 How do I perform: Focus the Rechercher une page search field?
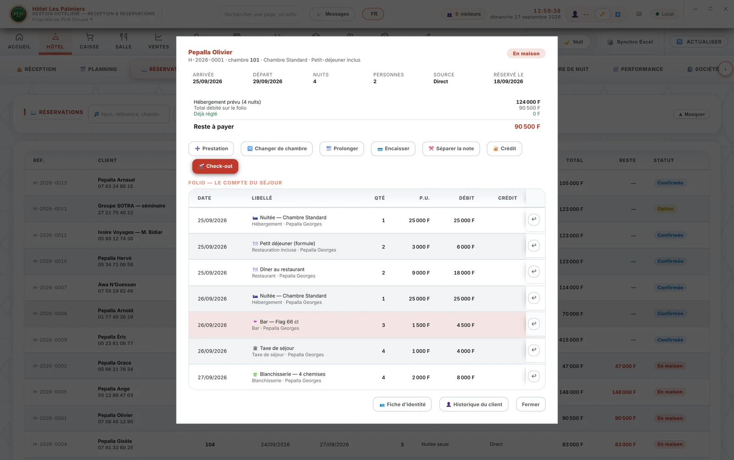pos(261,14)
